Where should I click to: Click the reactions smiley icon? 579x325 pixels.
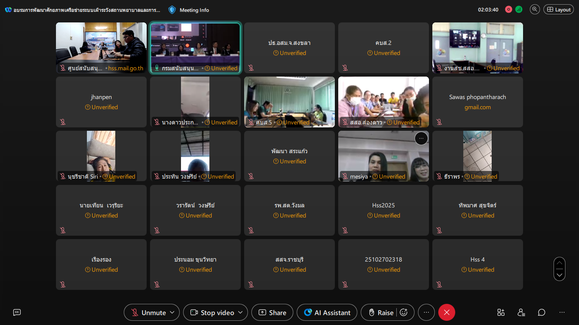404,312
